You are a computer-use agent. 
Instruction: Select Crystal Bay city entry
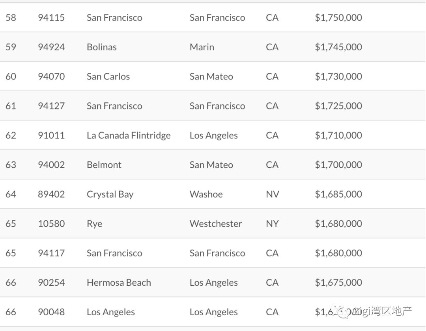click(x=110, y=194)
